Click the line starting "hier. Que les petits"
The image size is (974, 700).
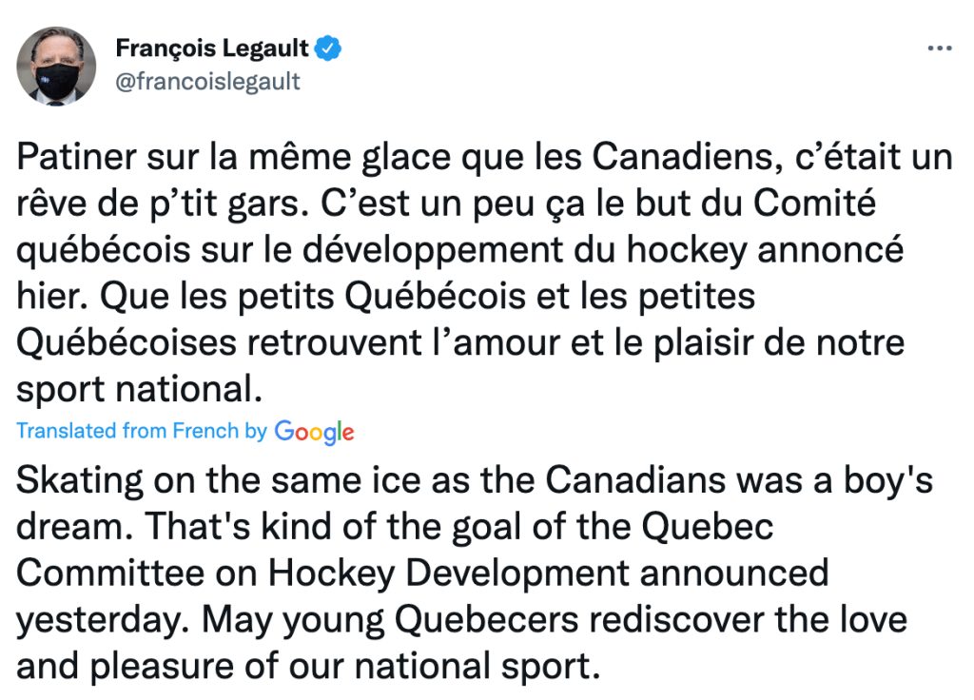[x=385, y=297]
